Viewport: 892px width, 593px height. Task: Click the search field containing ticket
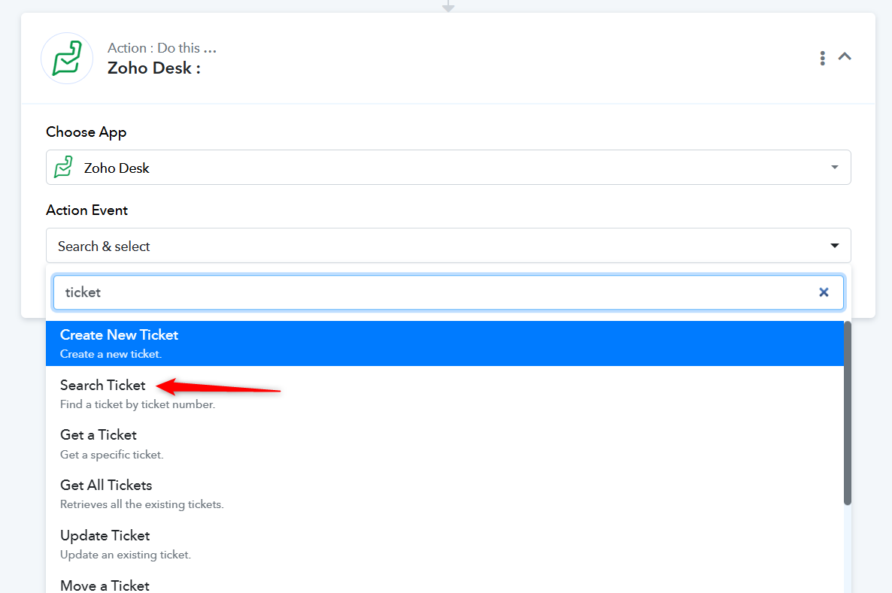click(448, 292)
